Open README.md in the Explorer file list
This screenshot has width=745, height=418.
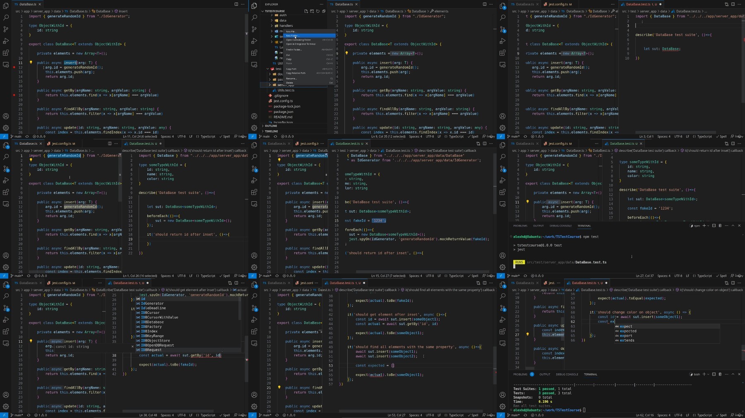(283, 117)
